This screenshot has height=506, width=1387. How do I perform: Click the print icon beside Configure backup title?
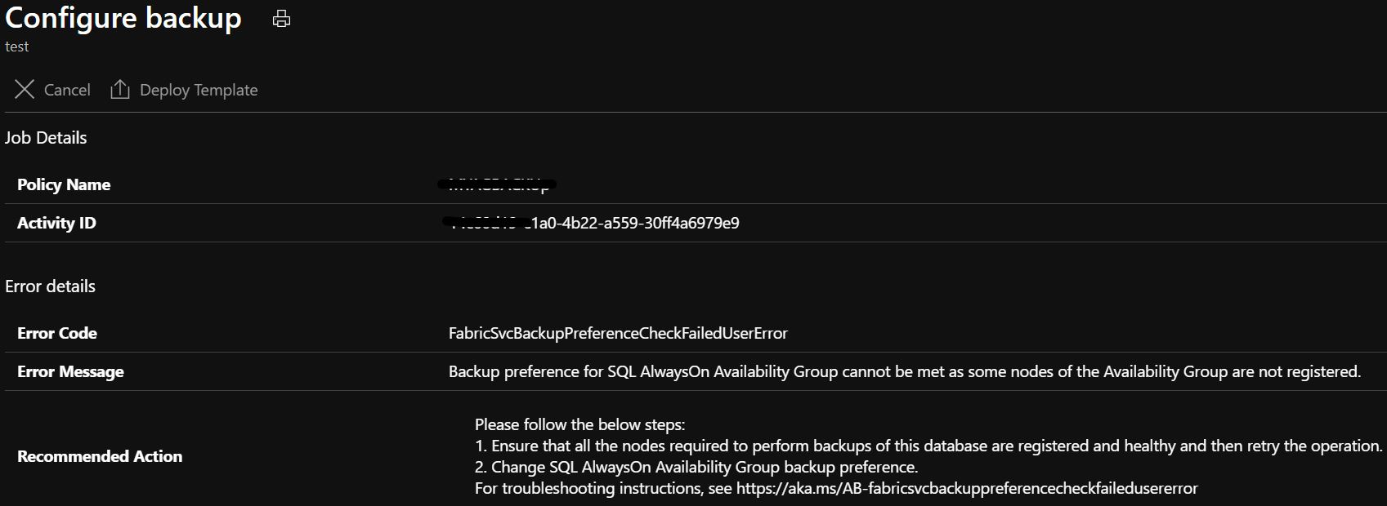point(281,19)
